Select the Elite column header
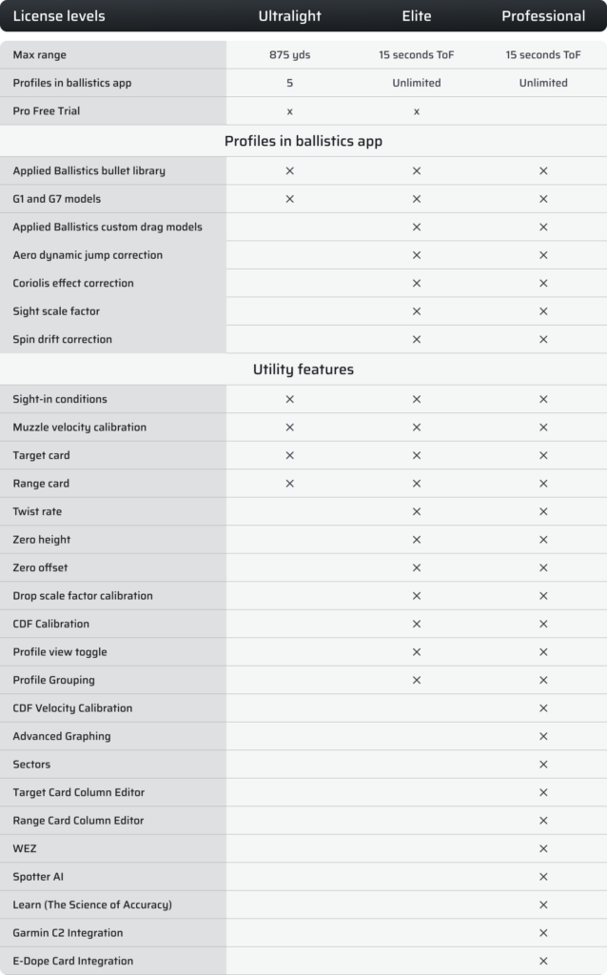The image size is (607, 975). (x=417, y=16)
